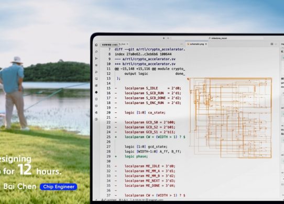The width and height of the screenshot is (284, 204).
Task: Click the orange schematic circuit image
Action: pos(231,118)
